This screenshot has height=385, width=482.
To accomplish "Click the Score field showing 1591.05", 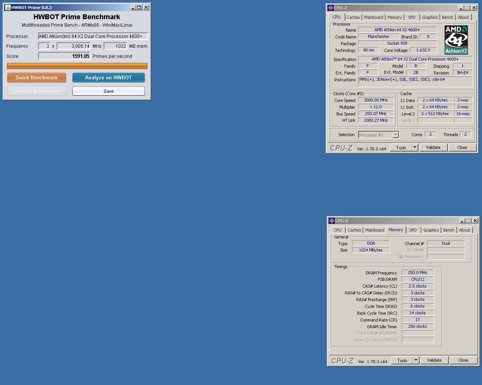I will [64, 56].
